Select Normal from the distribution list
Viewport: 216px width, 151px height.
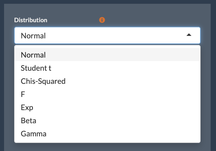(x=33, y=55)
